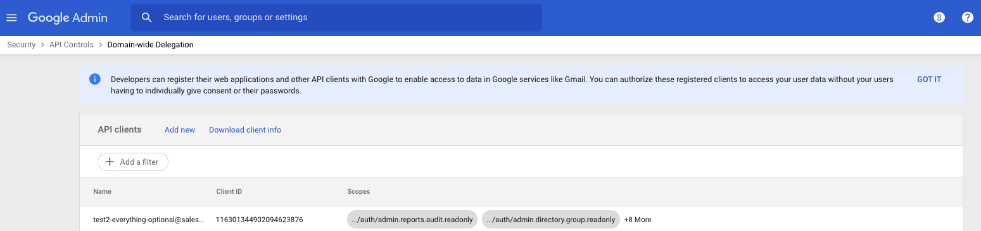Select Domain-wide Delegation breadcrumb
The image size is (981, 231).
coord(151,45)
